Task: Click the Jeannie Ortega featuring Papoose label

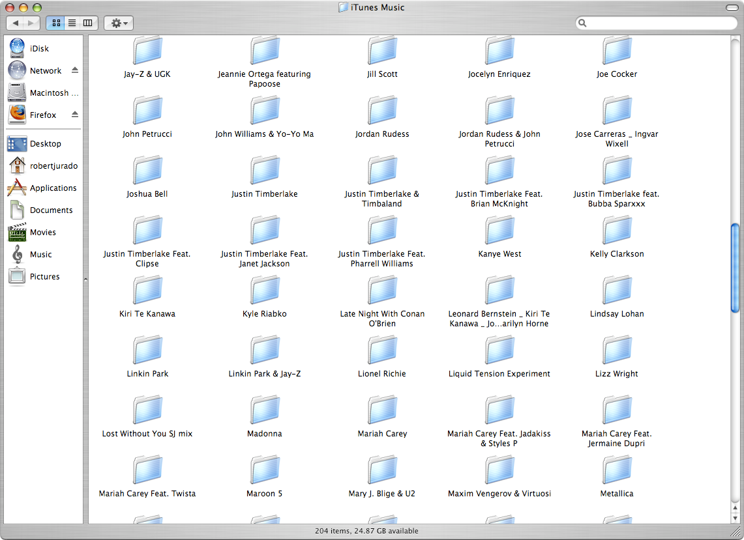Action: (264, 79)
